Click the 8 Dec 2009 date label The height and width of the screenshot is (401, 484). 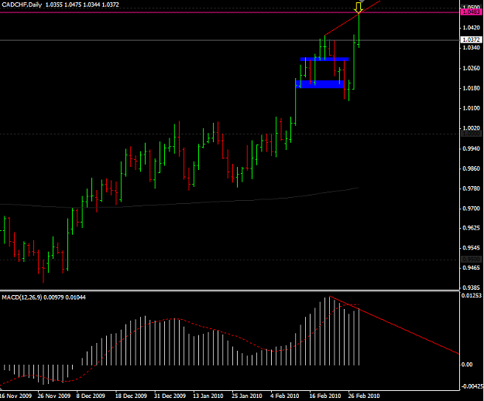(91, 396)
